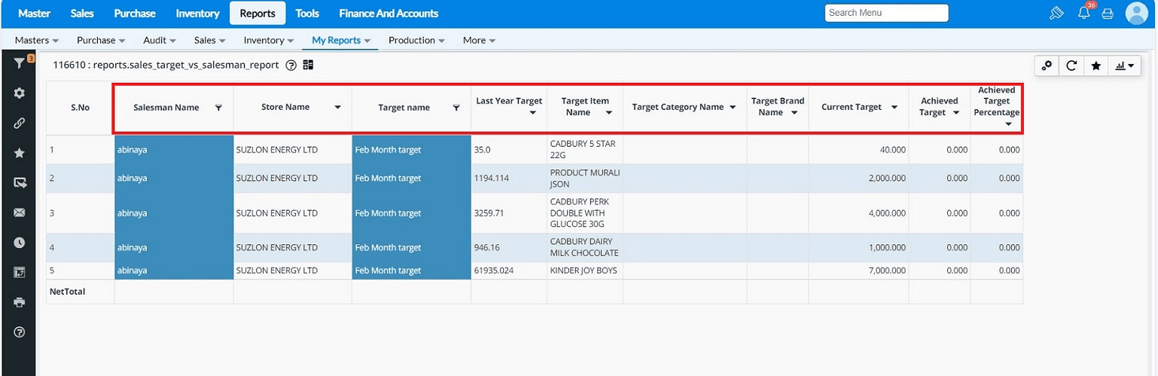Click the printer icon in the top bar

coord(1108,14)
